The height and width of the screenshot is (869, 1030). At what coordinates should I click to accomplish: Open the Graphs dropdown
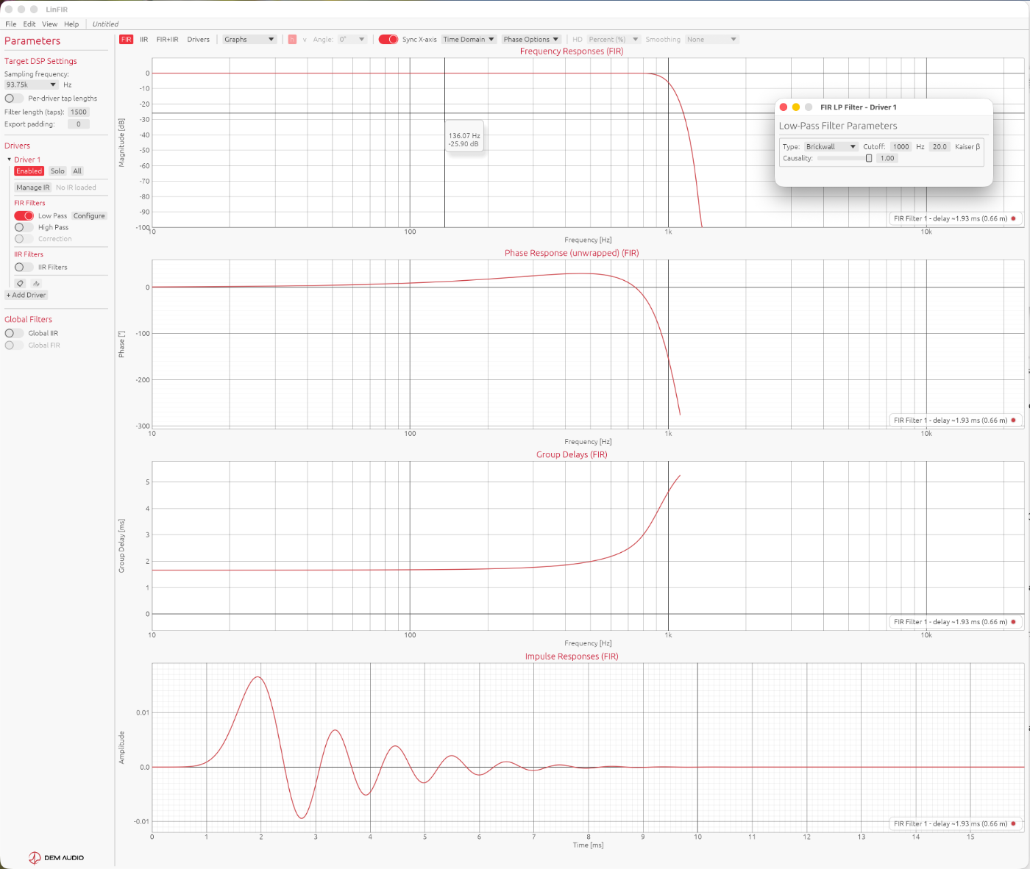(x=249, y=40)
